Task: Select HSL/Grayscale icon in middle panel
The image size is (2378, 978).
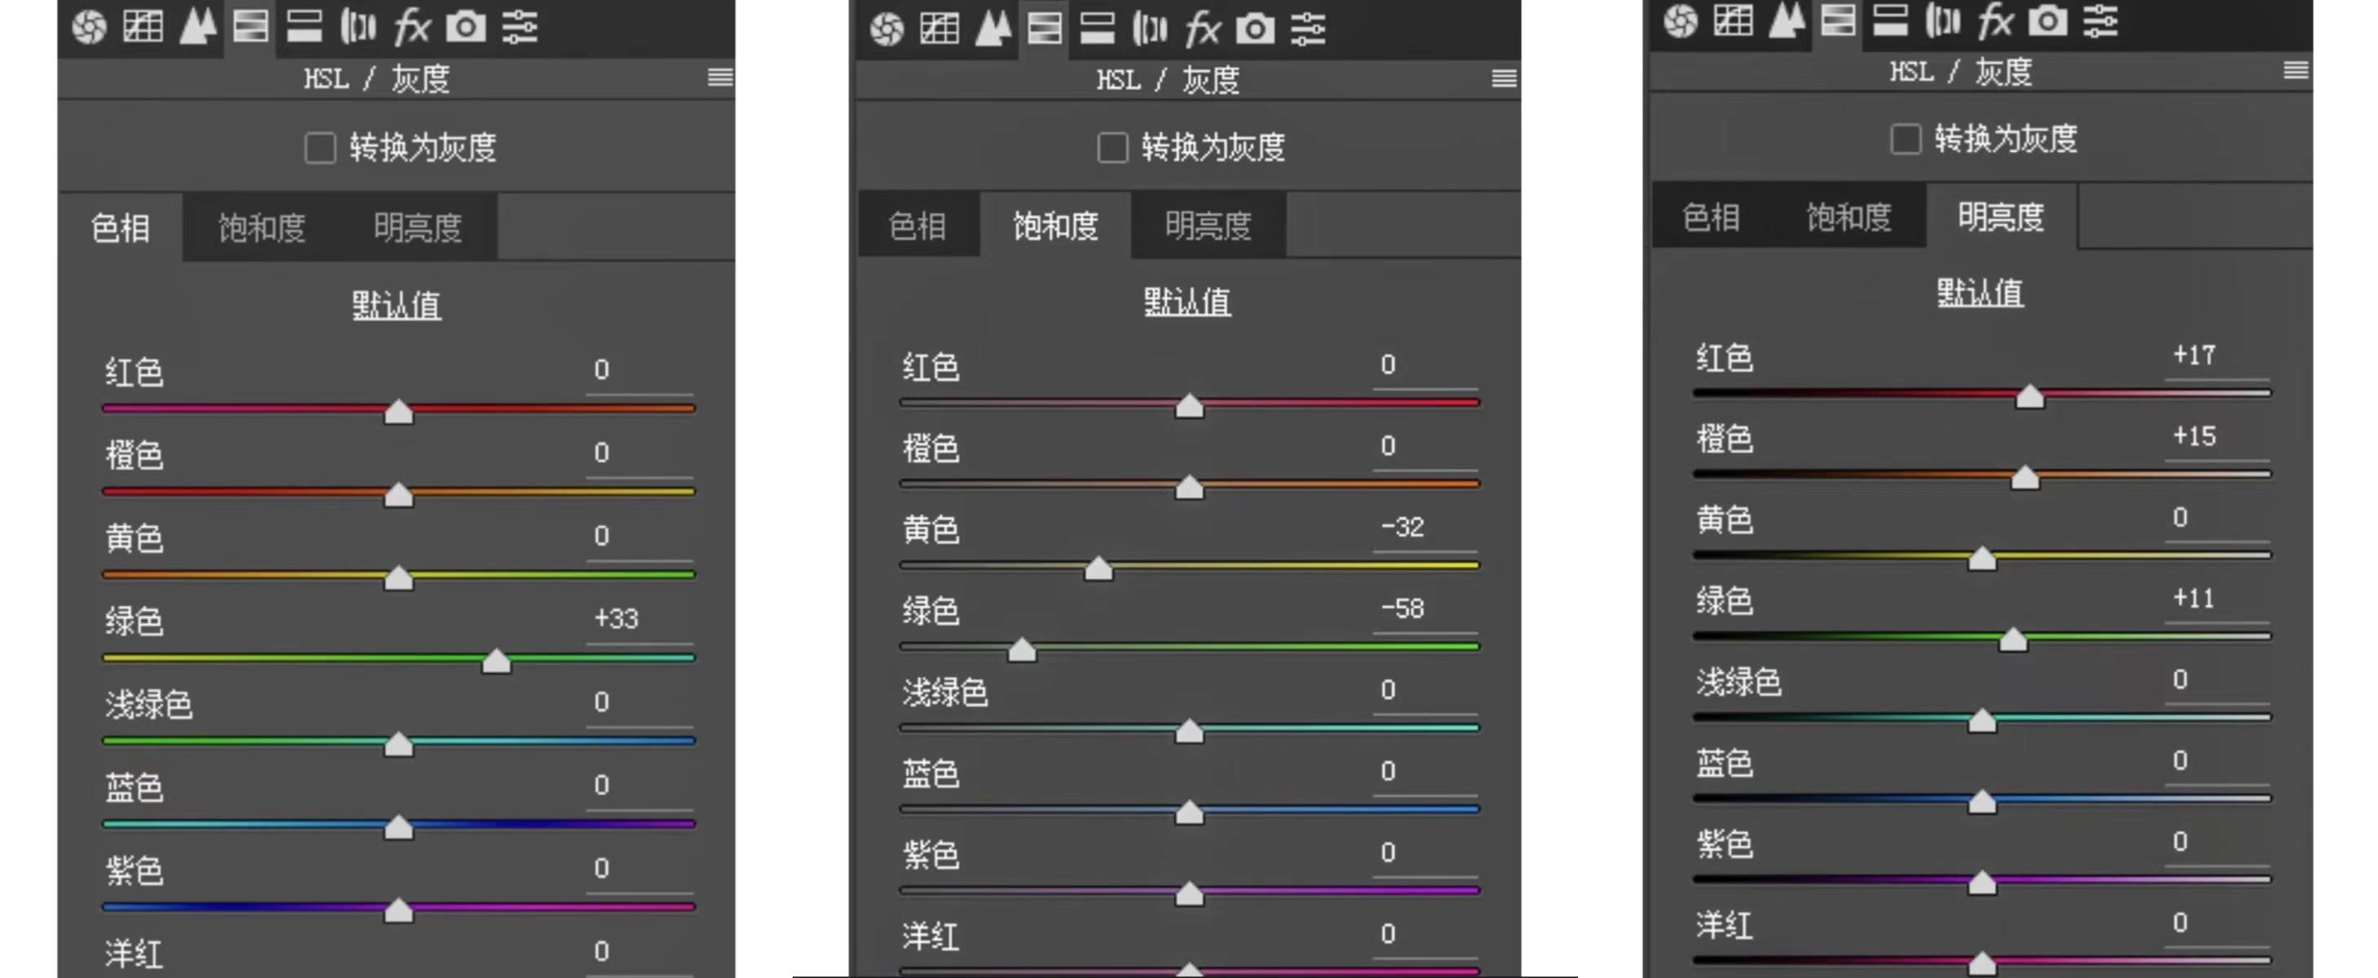Action: [x=1044, y=29]
